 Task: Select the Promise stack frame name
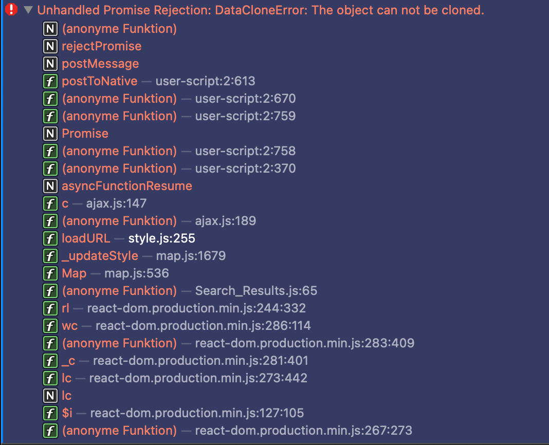point(85,134)
